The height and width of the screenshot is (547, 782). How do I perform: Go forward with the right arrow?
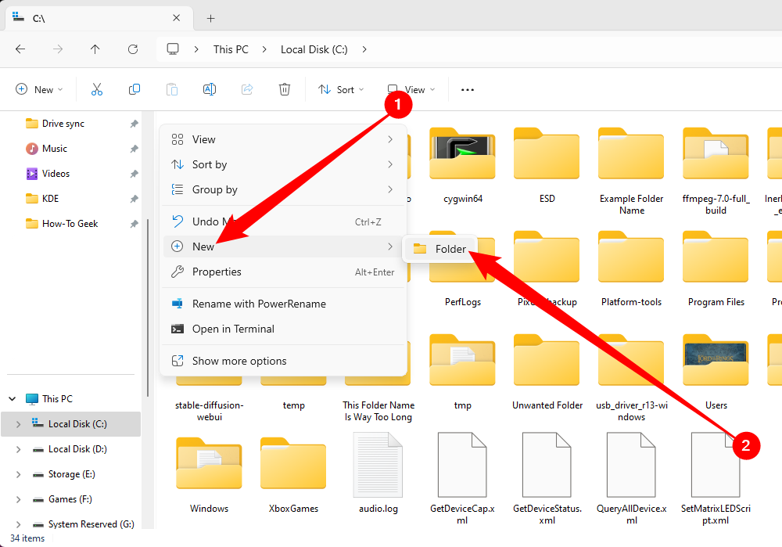pyautogui.click(x=58, y=49)
